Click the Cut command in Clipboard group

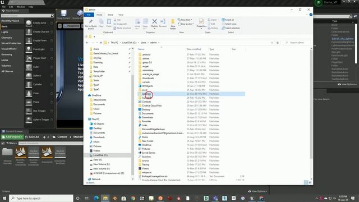[x=117, y=20]
